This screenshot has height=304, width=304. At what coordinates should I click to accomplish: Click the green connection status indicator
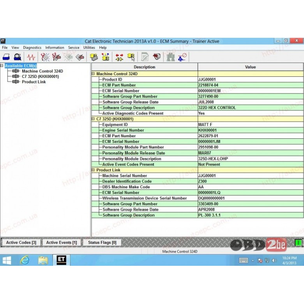point(298,242)
